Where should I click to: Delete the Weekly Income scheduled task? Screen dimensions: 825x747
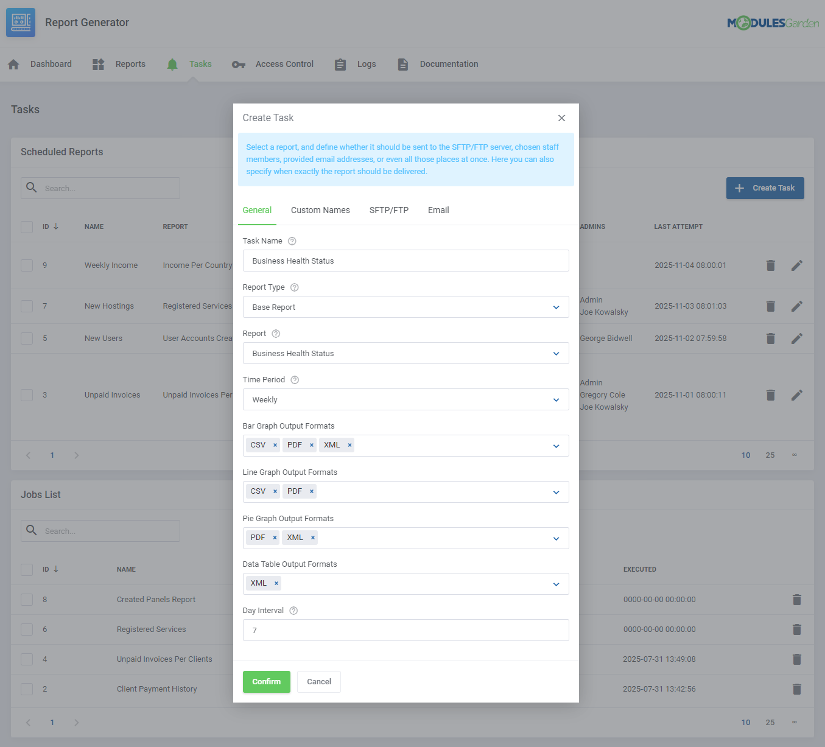(770, 265)
